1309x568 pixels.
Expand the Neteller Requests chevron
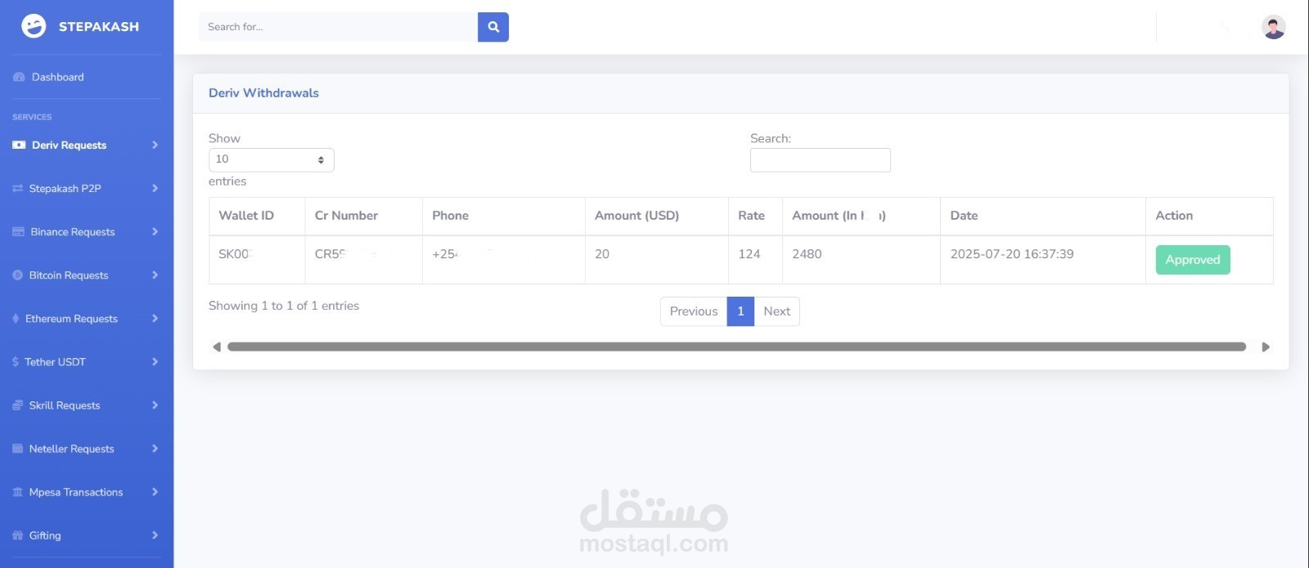(x=155, y=448)
